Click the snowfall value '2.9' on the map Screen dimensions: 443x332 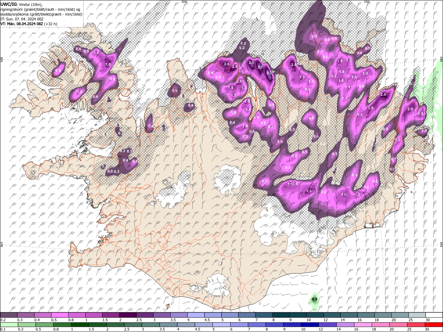235,66
